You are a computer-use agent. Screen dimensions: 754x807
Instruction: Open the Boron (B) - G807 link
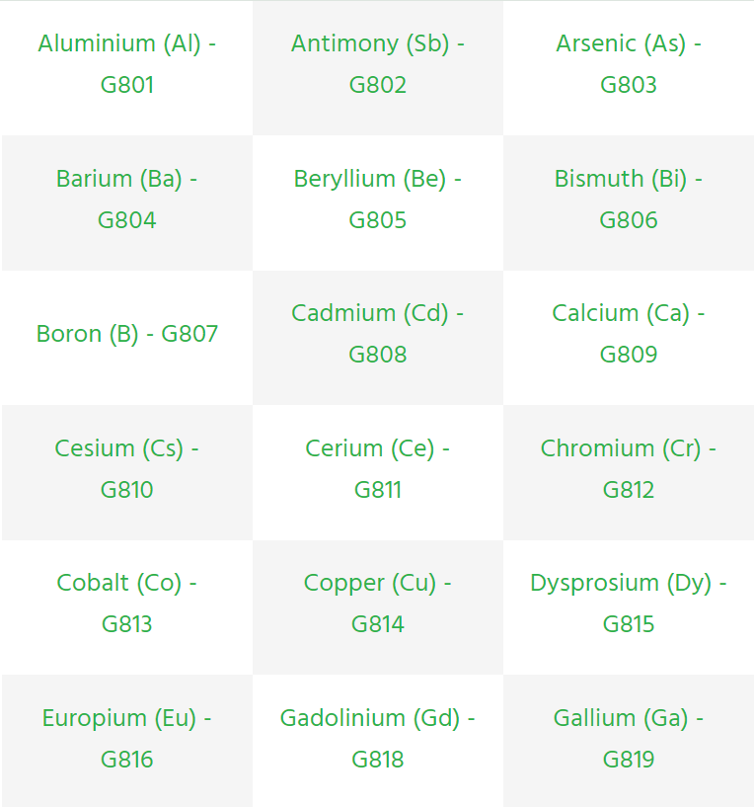127,334
